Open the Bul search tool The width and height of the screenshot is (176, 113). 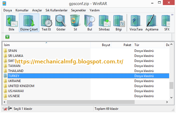click(x=90, y=23)
